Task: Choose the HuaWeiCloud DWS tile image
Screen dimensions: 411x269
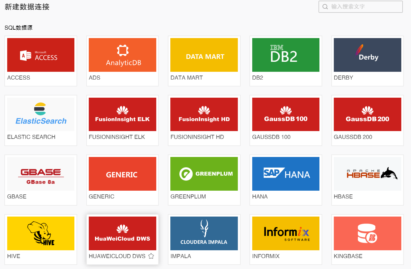Action: point(123,233)
